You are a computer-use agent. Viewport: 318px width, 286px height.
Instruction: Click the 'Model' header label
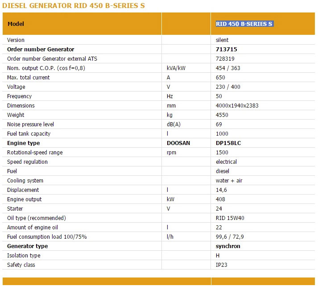coord(16,24)
